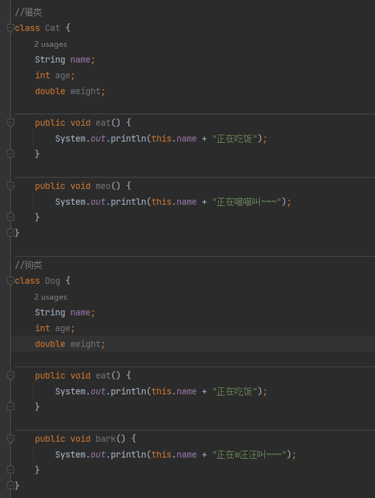This screenshot has height=498, width=375.
Task: Collapse the class Dog fold marker
Action: pyautogui.click(x=11, y=281)
